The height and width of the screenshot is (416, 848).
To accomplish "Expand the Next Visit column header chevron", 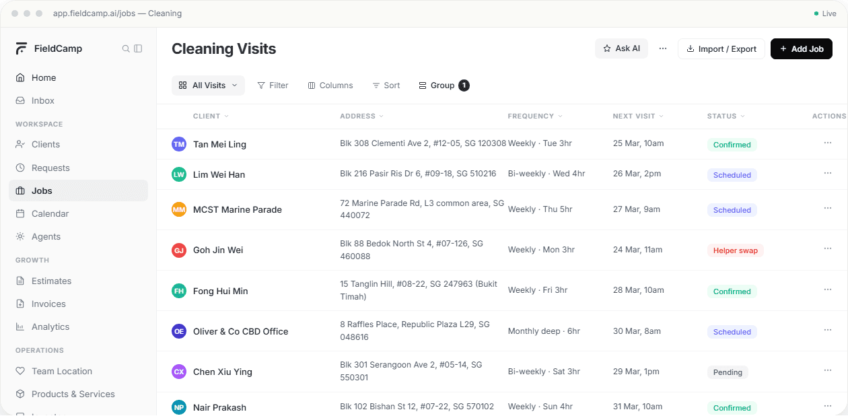I will [661, 116].
